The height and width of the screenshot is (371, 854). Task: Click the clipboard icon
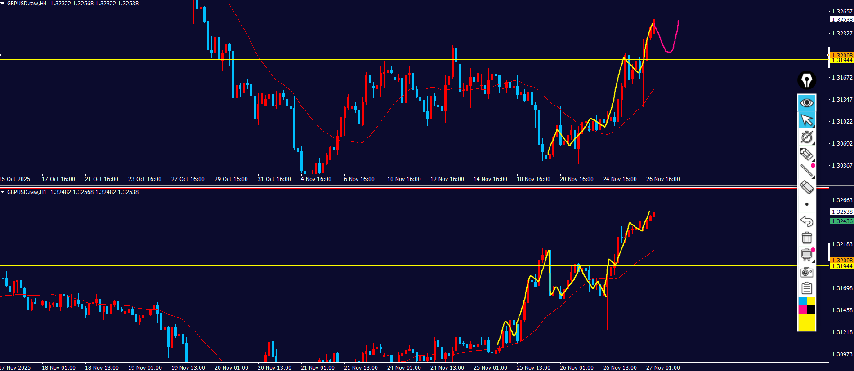pyautogui.click(x=807, y=288)
